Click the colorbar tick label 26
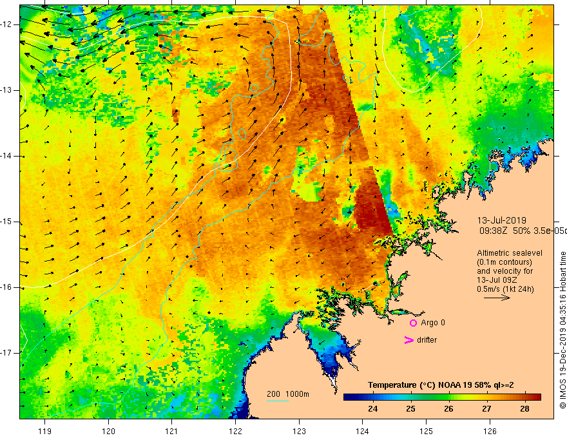 click(448, 409)
